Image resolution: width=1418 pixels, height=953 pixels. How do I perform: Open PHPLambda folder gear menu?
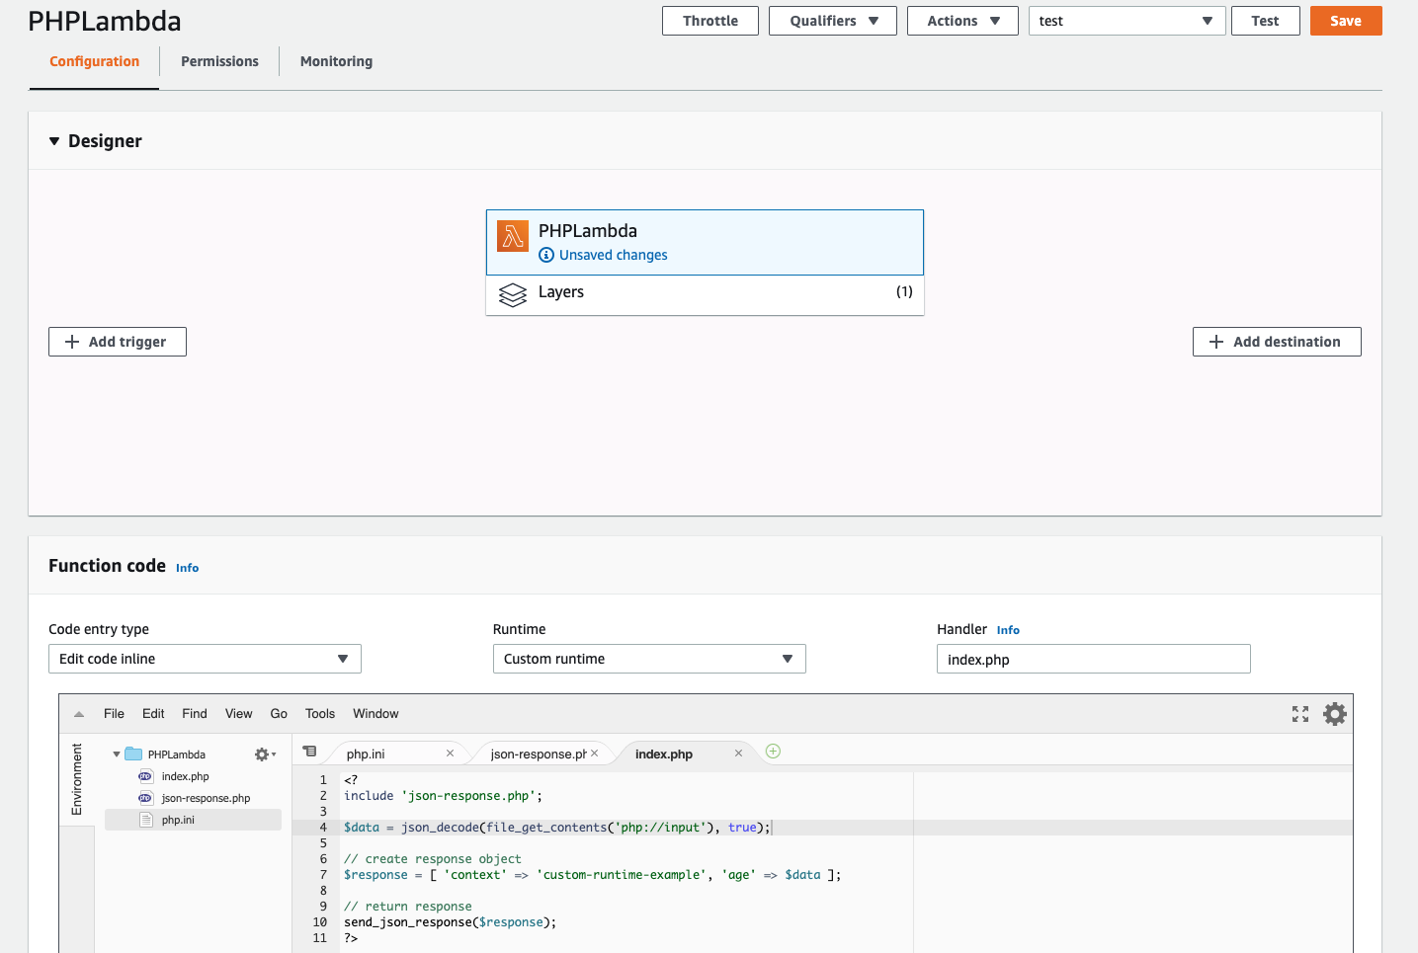coord(265,754)
